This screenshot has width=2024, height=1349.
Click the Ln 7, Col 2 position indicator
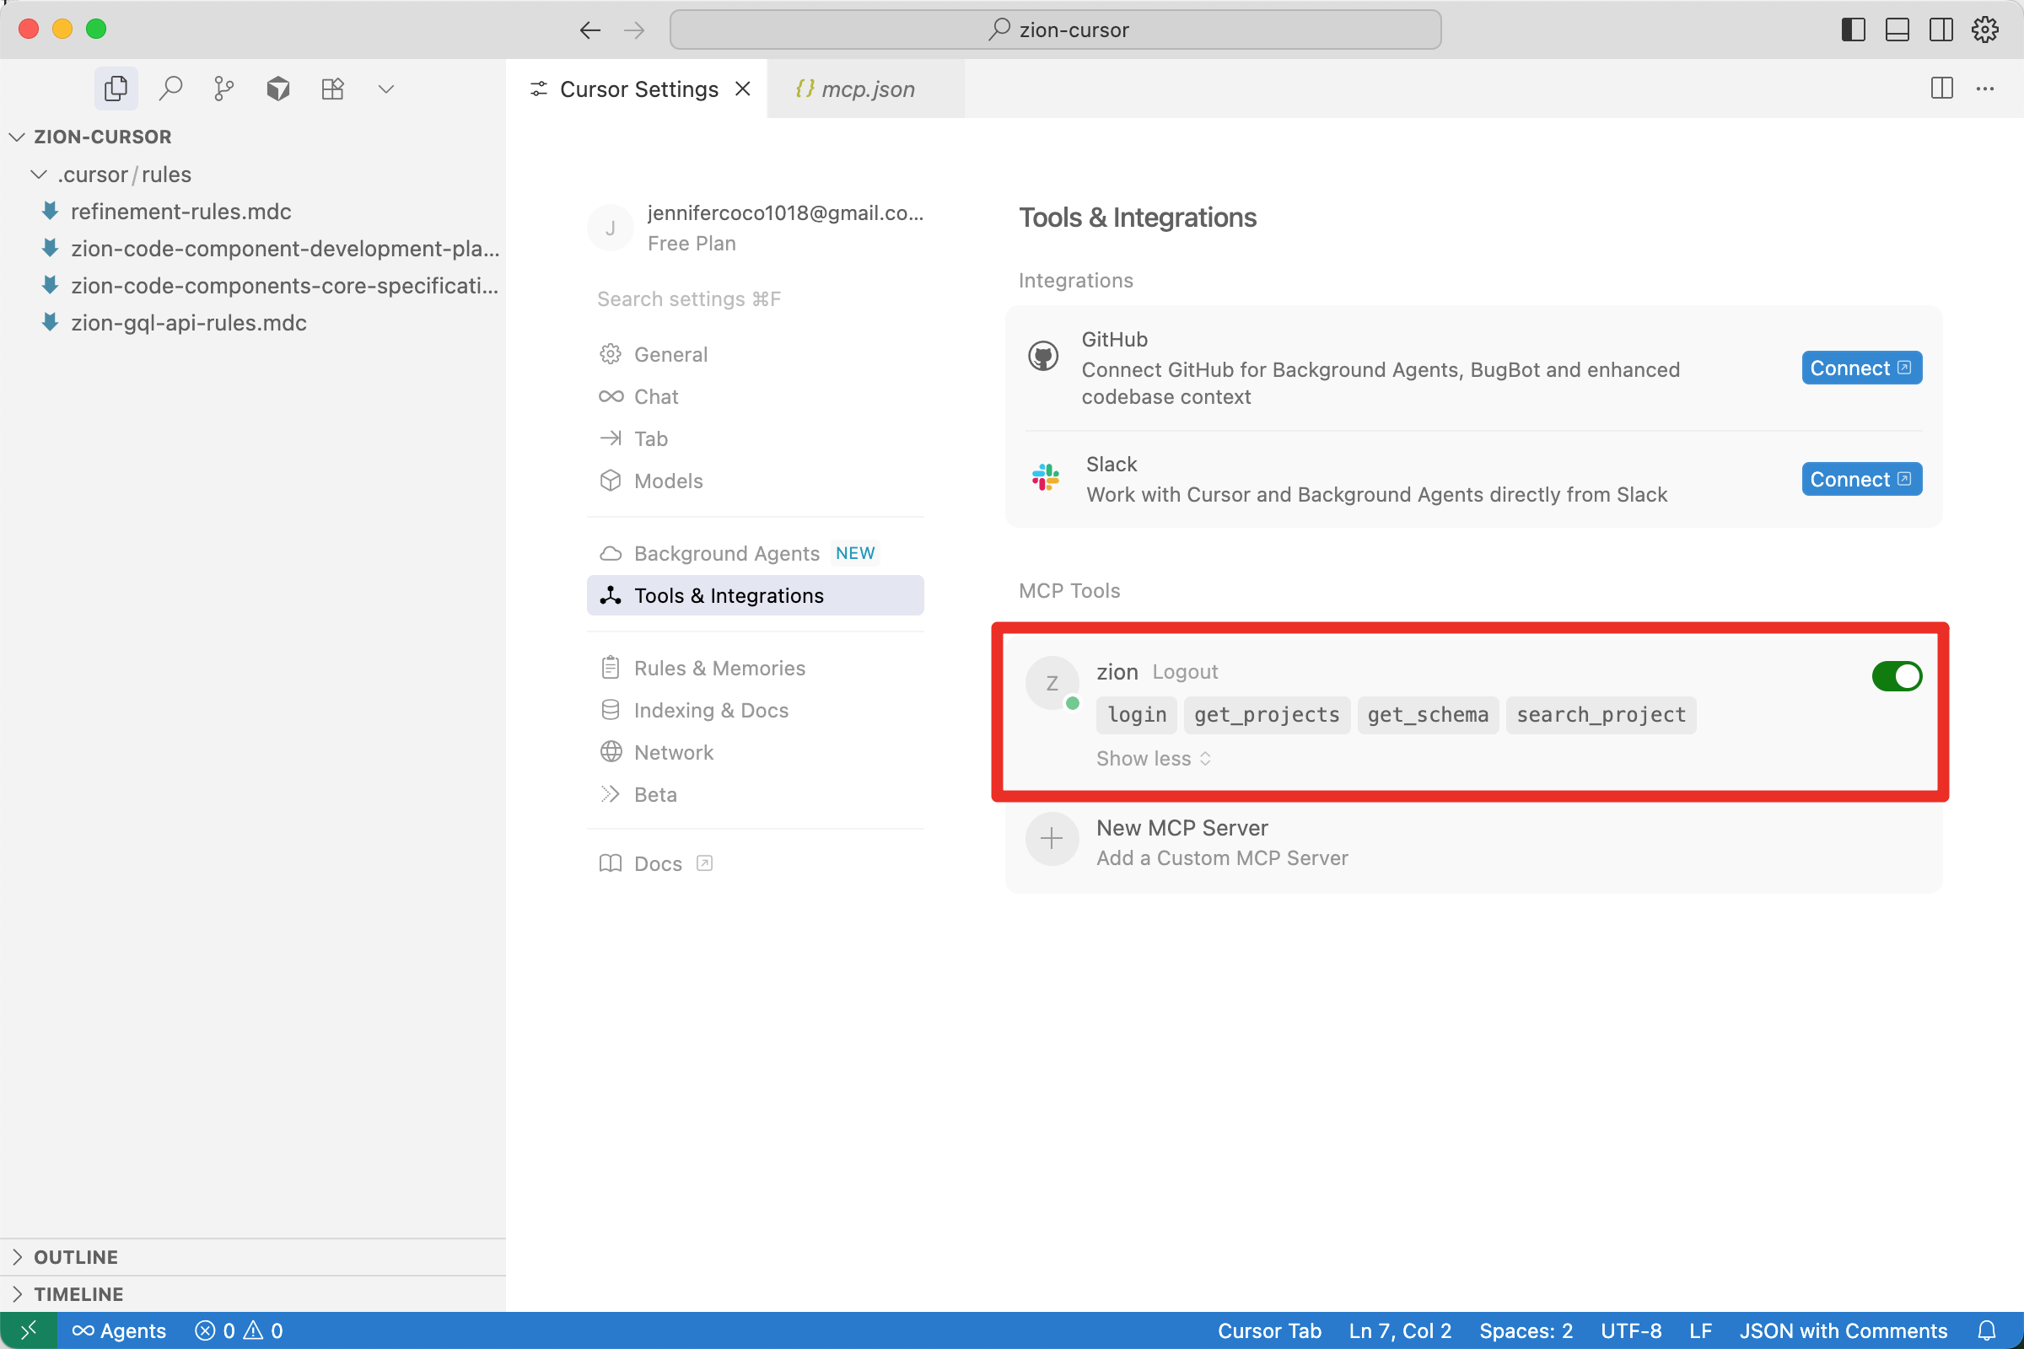point(1400,1331)
